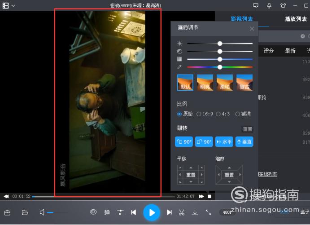The image size is (310, 225).
Task: Select the 柔和 picture preset thumbnail
Action: [225, 83]
